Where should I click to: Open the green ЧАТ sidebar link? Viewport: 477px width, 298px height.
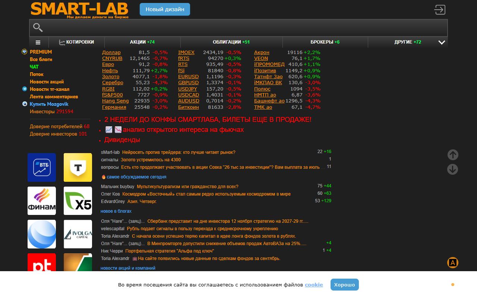(x=34, y=67)
